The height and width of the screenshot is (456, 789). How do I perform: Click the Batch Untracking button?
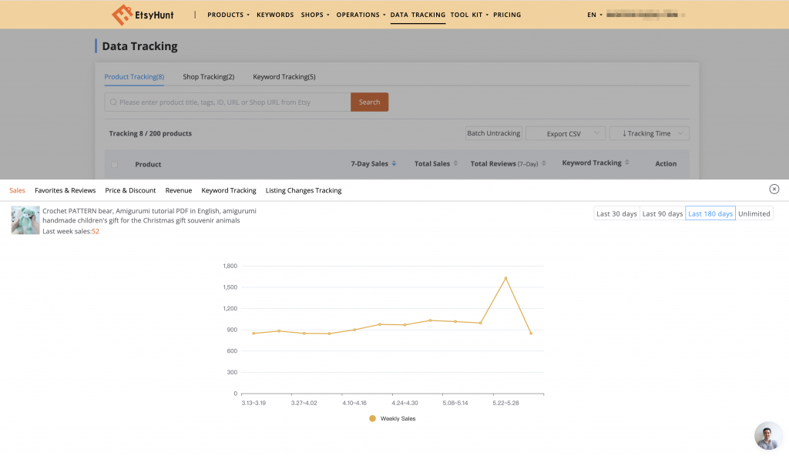pyautogui.click(x=493, y=133)
